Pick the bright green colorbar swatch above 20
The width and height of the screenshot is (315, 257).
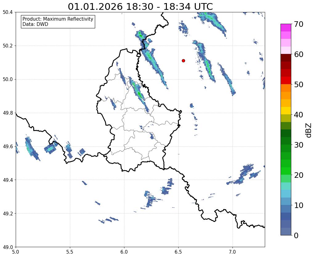pyautogui.click(x=286, y=171)
